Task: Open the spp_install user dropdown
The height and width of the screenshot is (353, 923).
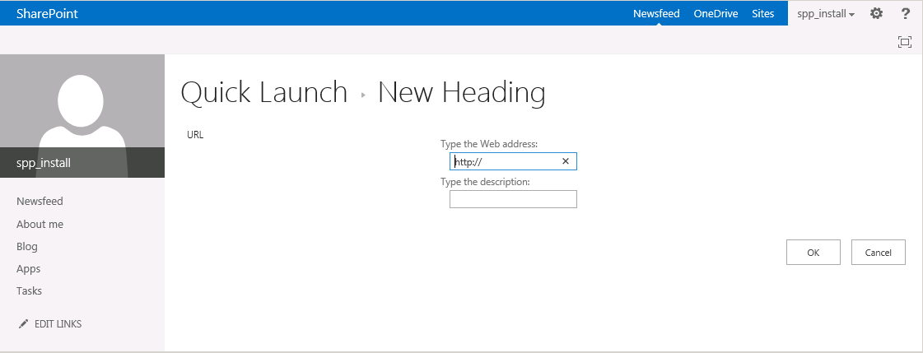Action: (826, 13)
